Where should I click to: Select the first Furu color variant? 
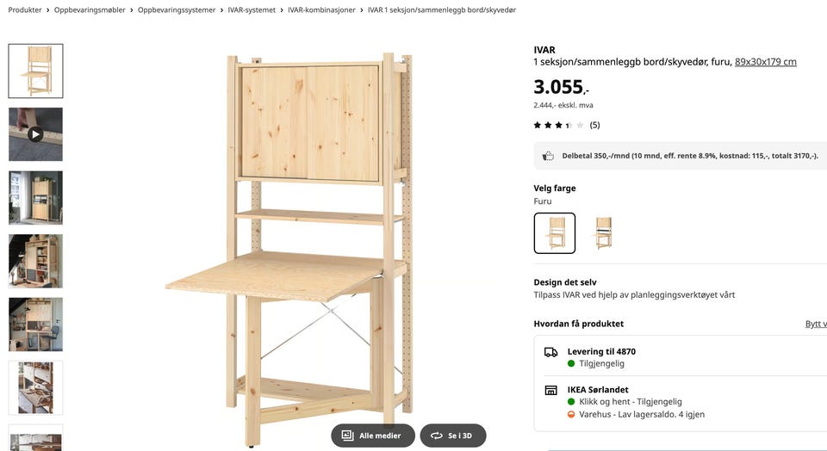(554, 233)
